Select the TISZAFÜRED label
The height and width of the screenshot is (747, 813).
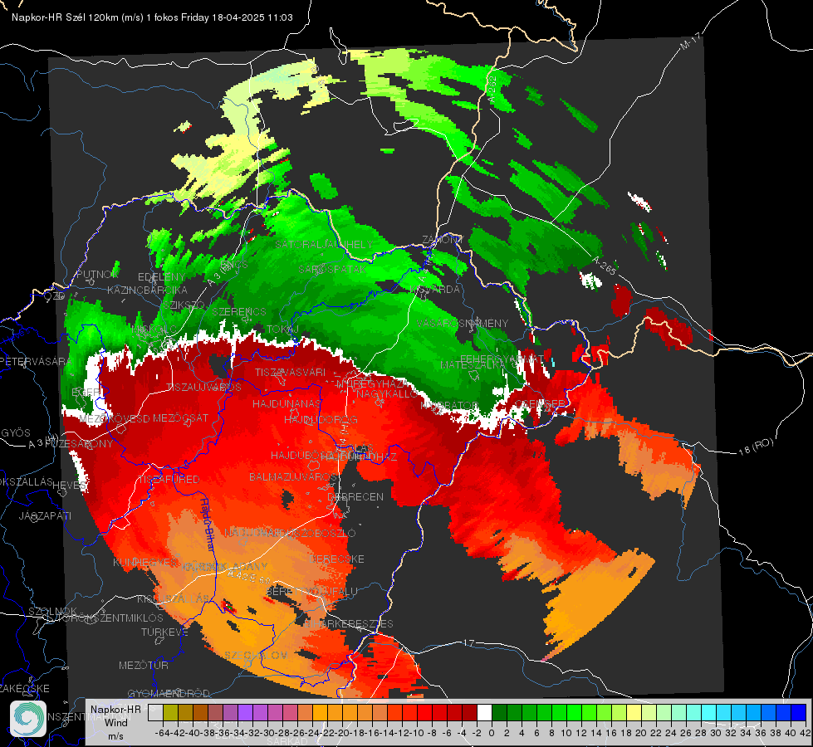[169, 480]
